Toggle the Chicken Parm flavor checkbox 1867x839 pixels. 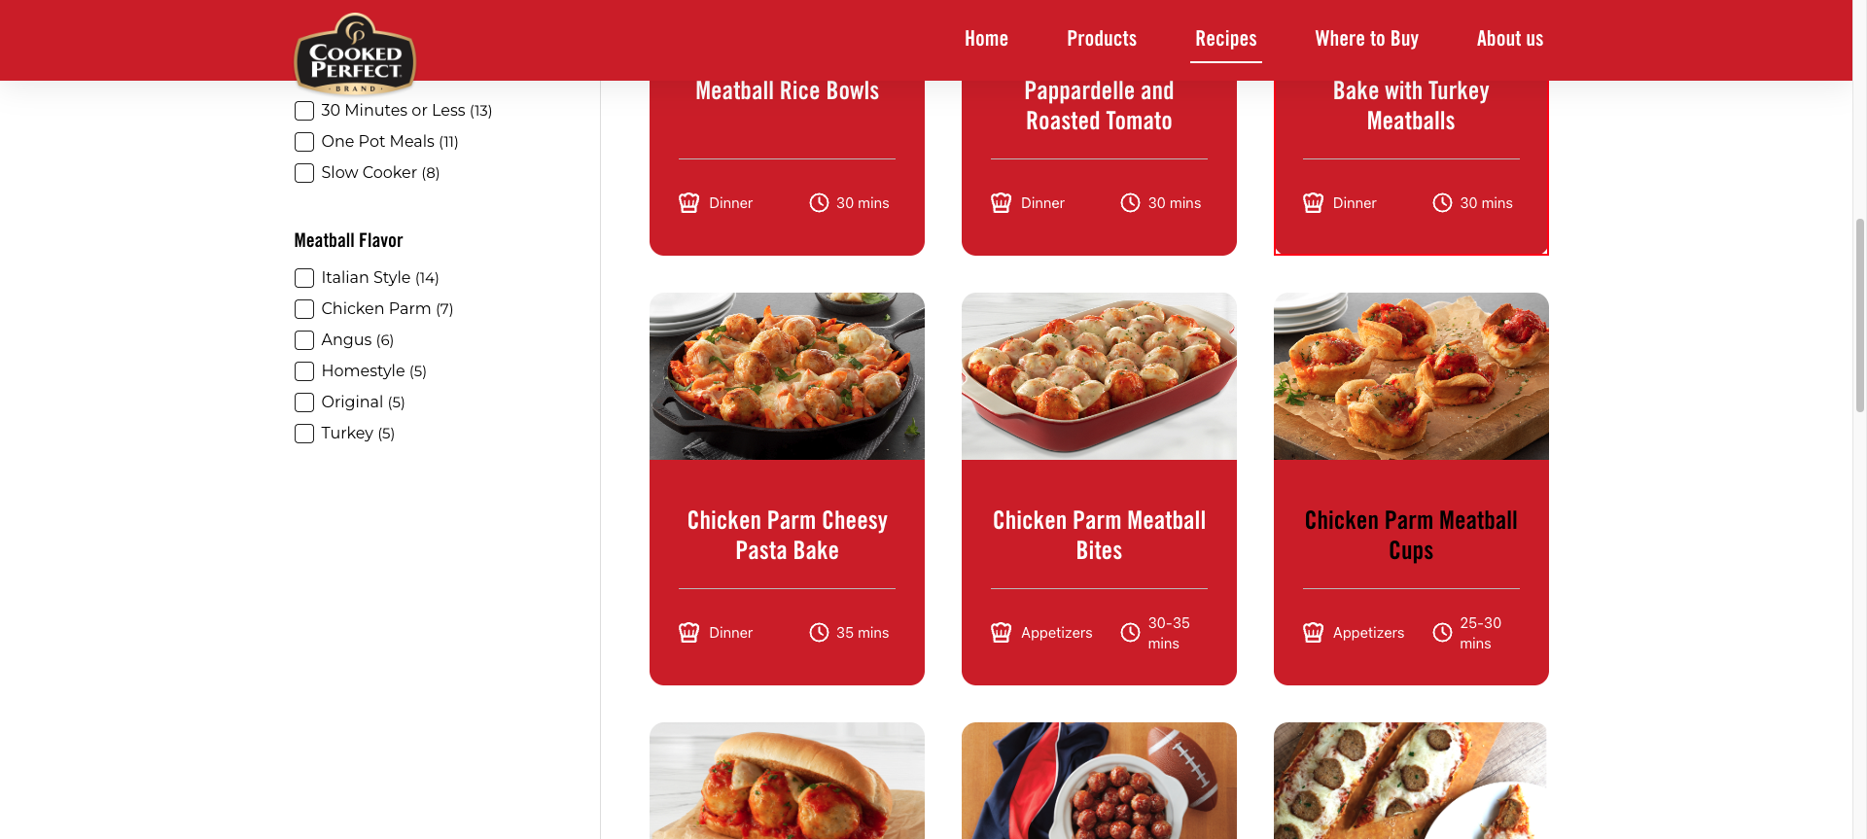(304, 309)
